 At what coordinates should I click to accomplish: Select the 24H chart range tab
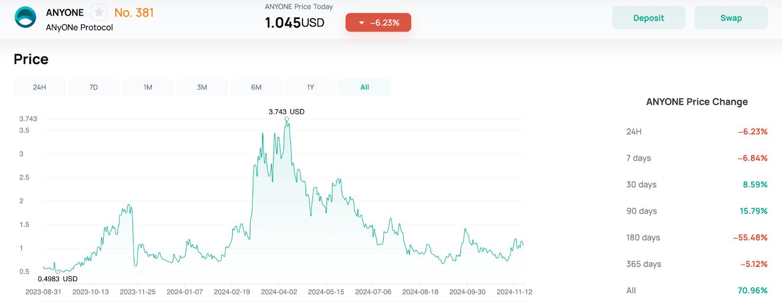coord(40,87)
